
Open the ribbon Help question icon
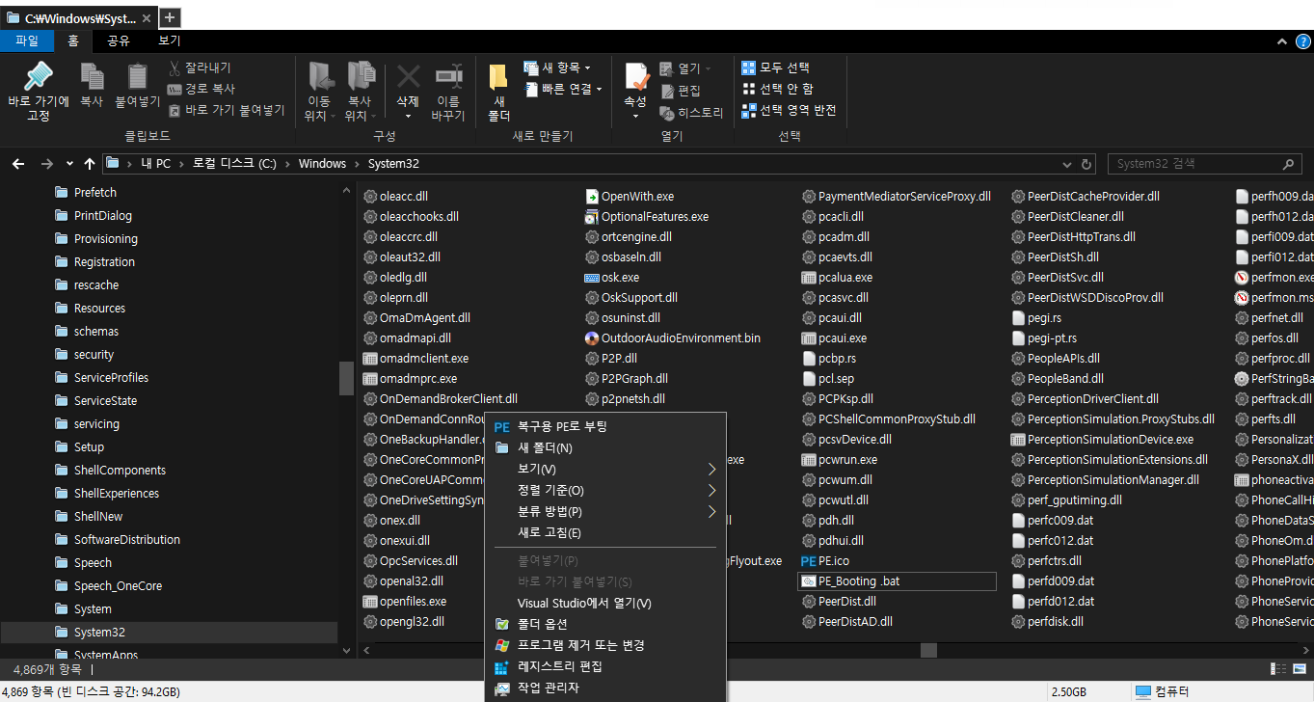pos(1303,41)
